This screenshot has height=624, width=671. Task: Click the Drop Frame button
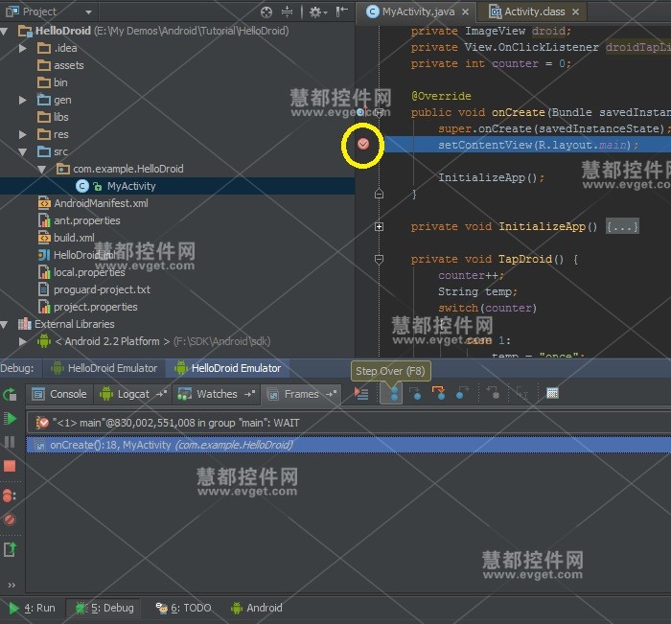[x=493, y=393]
